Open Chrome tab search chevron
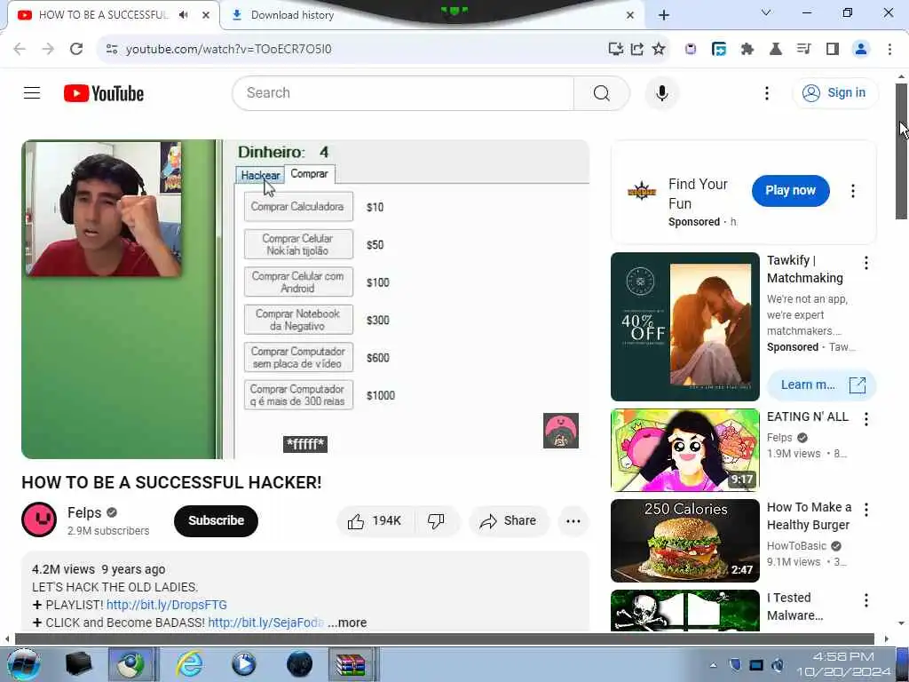Screen dimensions: 909x682 coord(765,12)
